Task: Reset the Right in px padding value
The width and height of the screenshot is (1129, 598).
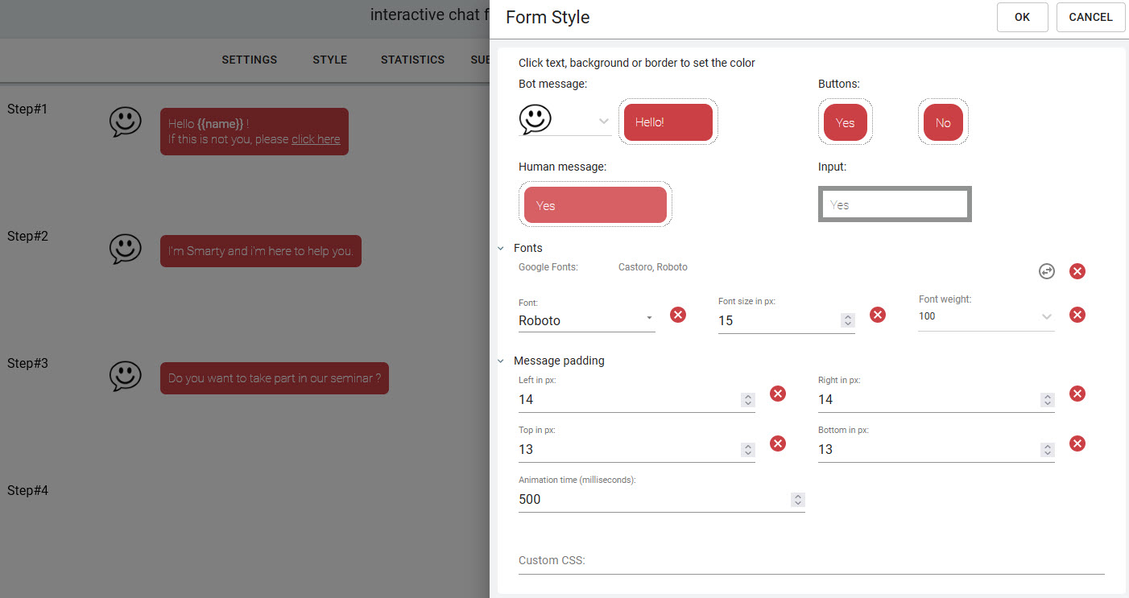Action: click(x=1077, y=394)
